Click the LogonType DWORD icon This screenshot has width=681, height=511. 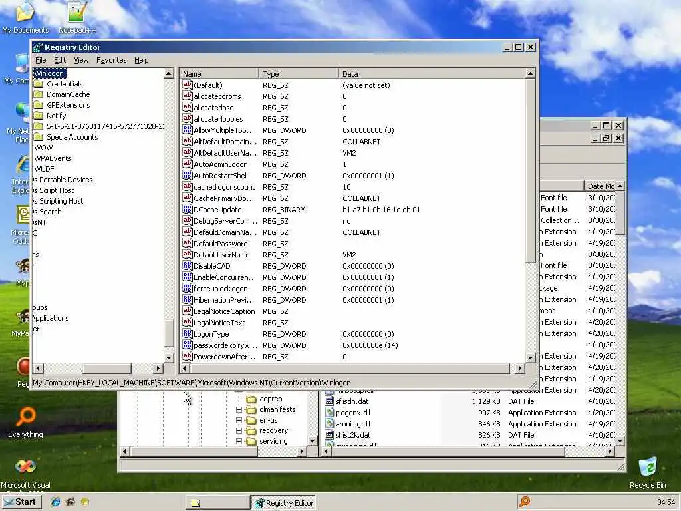pyautogui.click(x=187, y=333)
